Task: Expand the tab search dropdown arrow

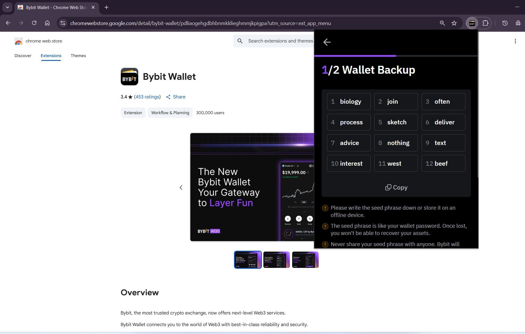Action: tap(8, 7)
